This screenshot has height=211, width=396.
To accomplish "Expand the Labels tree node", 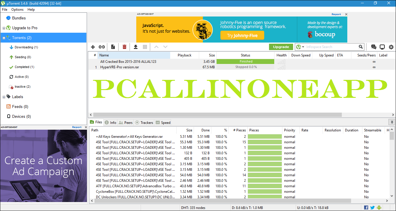I will pyautogui.click(x=4, y=97).
